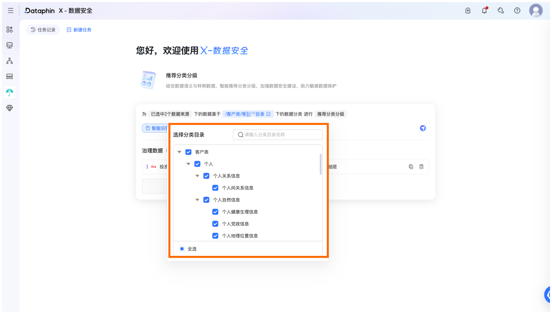Uncheck the 个人关系信息 checkbox

206,176
